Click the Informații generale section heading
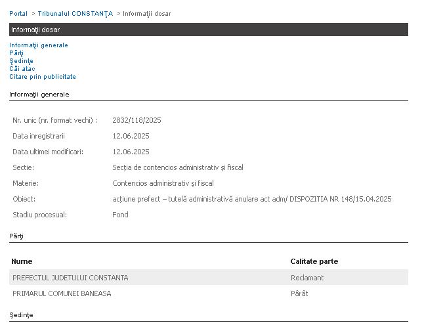Viewport: 422px width, 323px height. [39, 95]
